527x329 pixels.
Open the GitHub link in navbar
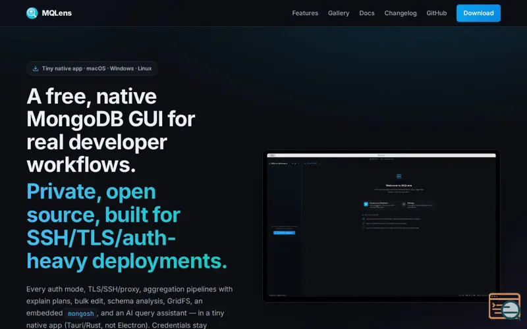436,13
